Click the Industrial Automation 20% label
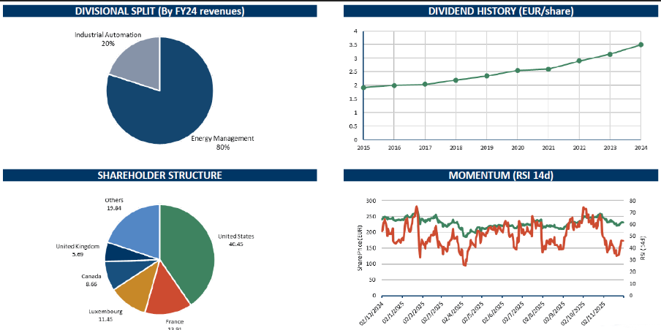Screen dimensions: 661x330 click(108, 39)
